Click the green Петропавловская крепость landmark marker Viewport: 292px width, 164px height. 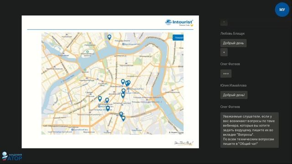click(87, 51)
